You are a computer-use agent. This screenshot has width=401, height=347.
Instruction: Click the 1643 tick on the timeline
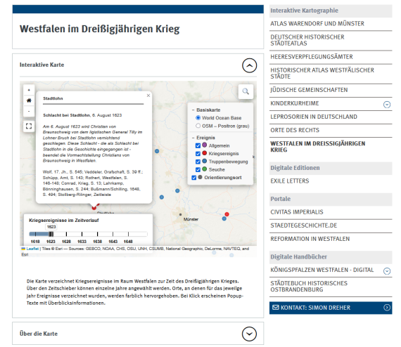click(x=113, y=234)
